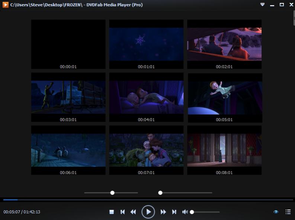Image resolution: width=295 pixels, height=220 pixels.
Task: Skip to the next chapter
Action: pyautogui.click(x=174, y=212)
